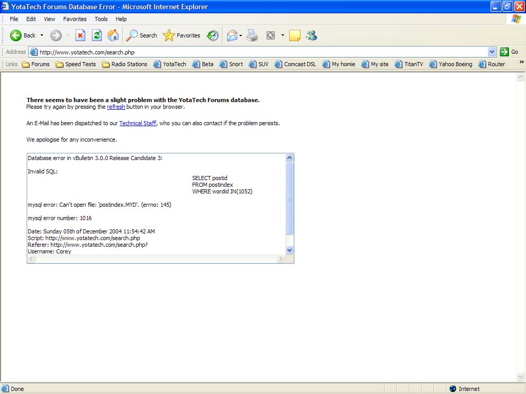Image resolution: width=526 pixels, height=394 pixels.
Task: Click inside the database error text area
Action: (x=156, y=204)
